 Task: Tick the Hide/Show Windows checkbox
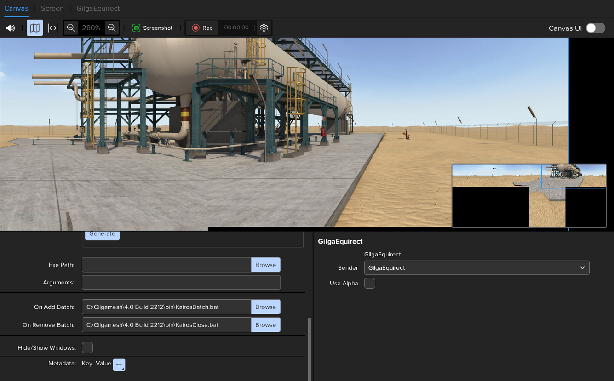pos(87,347)
